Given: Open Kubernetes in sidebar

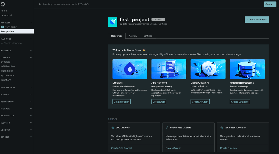Looking at the screenshot, I should [x=7, y=71].
